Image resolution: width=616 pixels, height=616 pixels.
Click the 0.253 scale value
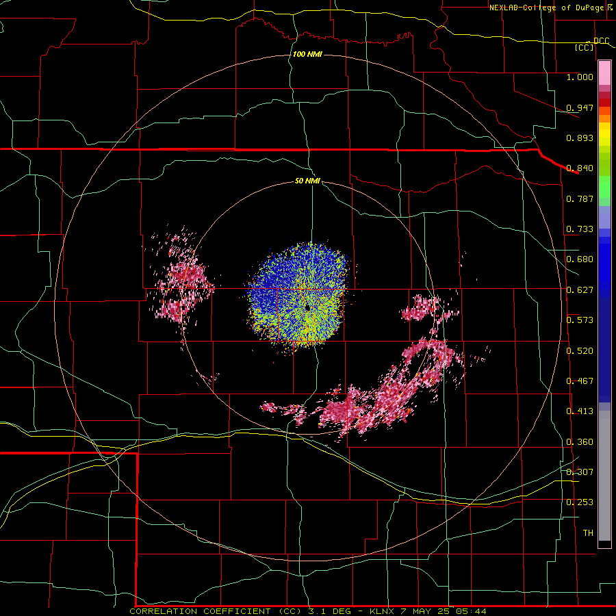coord(580,502)
